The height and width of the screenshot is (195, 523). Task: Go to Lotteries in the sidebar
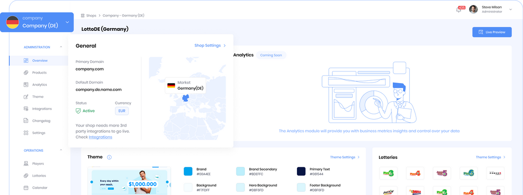click(39, 176)
